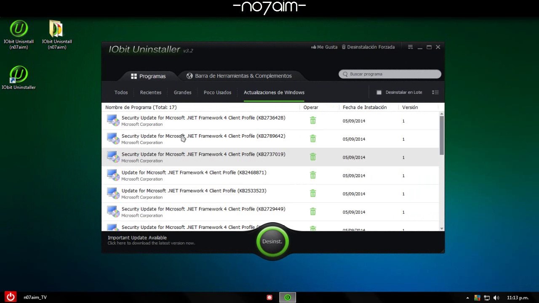Click the red power Start button

coord(11,297)
